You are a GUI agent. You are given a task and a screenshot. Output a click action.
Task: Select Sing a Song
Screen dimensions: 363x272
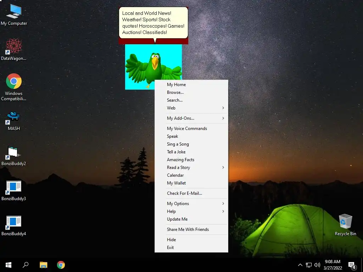[x=191, y=144]
